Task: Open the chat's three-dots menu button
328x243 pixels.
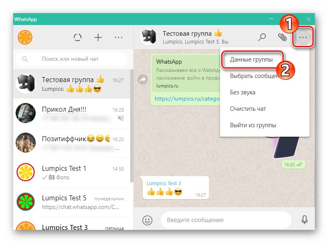Action: [303, 37]
